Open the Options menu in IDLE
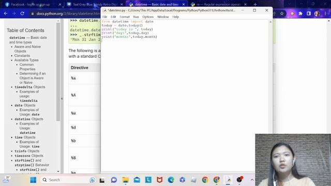 148,17
